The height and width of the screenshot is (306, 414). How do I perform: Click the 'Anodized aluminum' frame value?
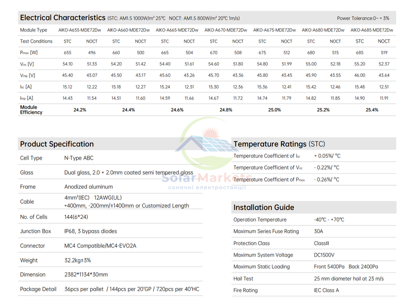[x=89, y=187]
